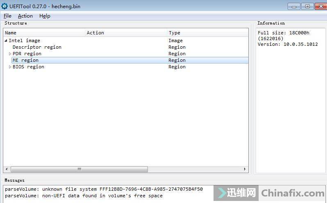Click the Image type cell of Intel image
327x203 pixels.
click(176, 41)
